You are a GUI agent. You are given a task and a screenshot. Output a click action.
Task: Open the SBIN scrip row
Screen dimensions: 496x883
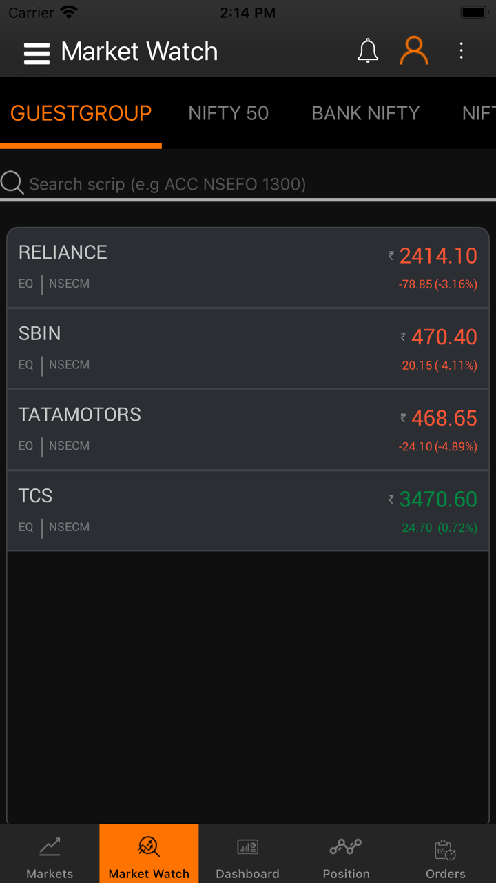[207, 349]
